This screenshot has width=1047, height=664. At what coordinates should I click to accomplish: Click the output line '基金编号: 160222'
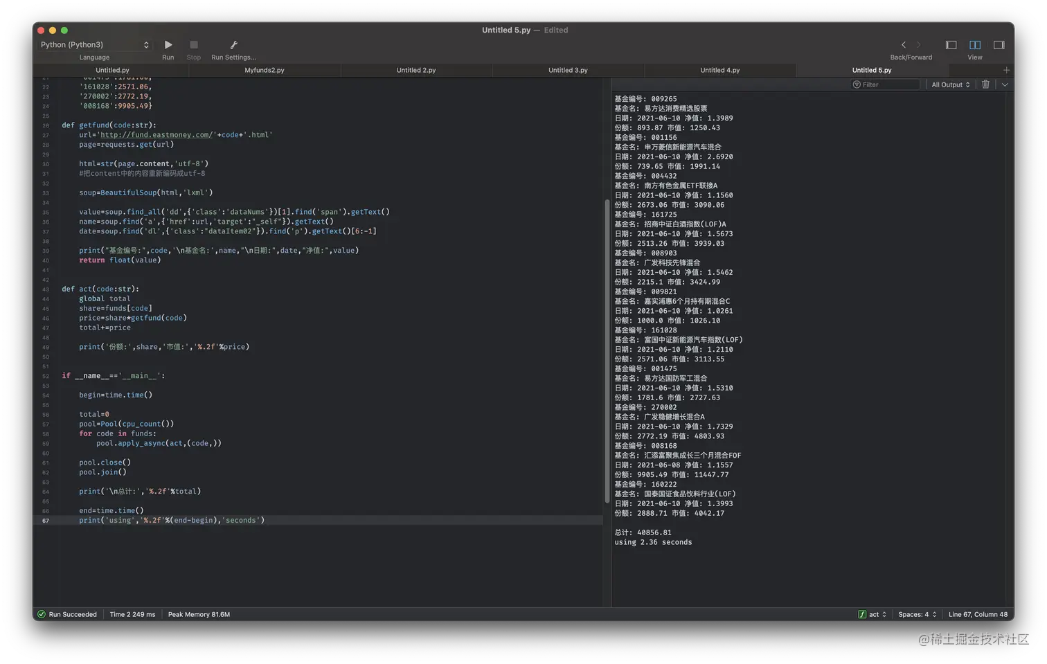click(x=645, y=484)
